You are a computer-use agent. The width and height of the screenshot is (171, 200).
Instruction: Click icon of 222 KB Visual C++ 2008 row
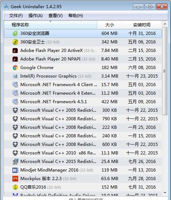click(x=15, y=127)
